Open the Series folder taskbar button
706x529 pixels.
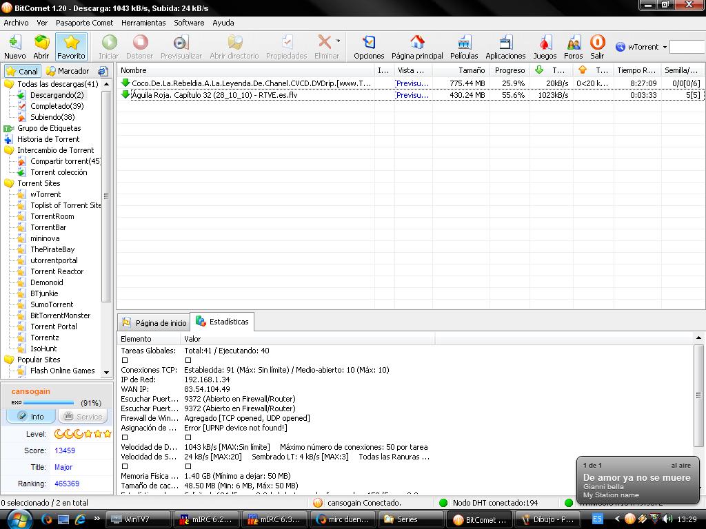(411, 519)
